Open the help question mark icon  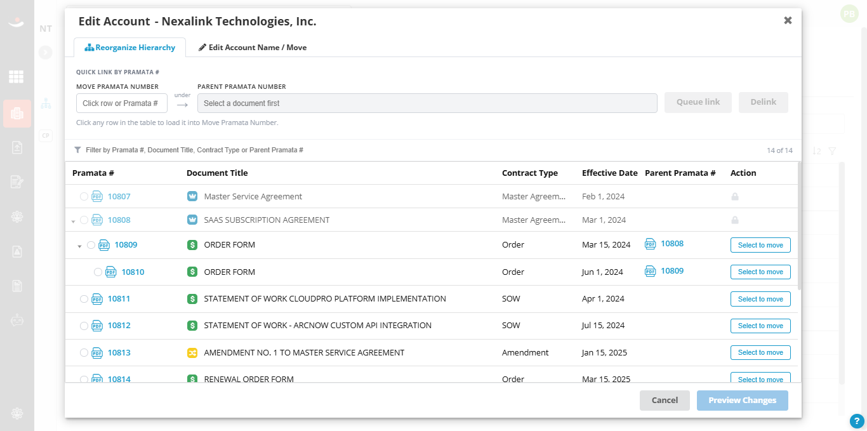857,421
